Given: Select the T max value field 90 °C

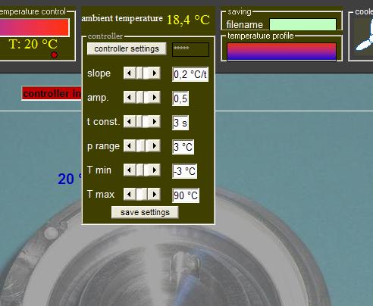Looking at the screenshot, I should (x=186, y=195).
